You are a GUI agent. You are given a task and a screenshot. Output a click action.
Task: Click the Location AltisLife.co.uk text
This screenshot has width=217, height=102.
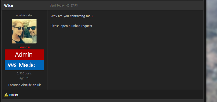click(25, 85)
